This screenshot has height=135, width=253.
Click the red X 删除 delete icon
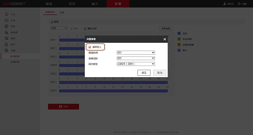coord(71,29)
